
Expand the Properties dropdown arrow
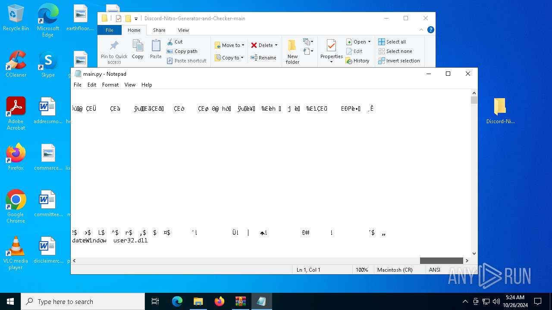point(331,62)
